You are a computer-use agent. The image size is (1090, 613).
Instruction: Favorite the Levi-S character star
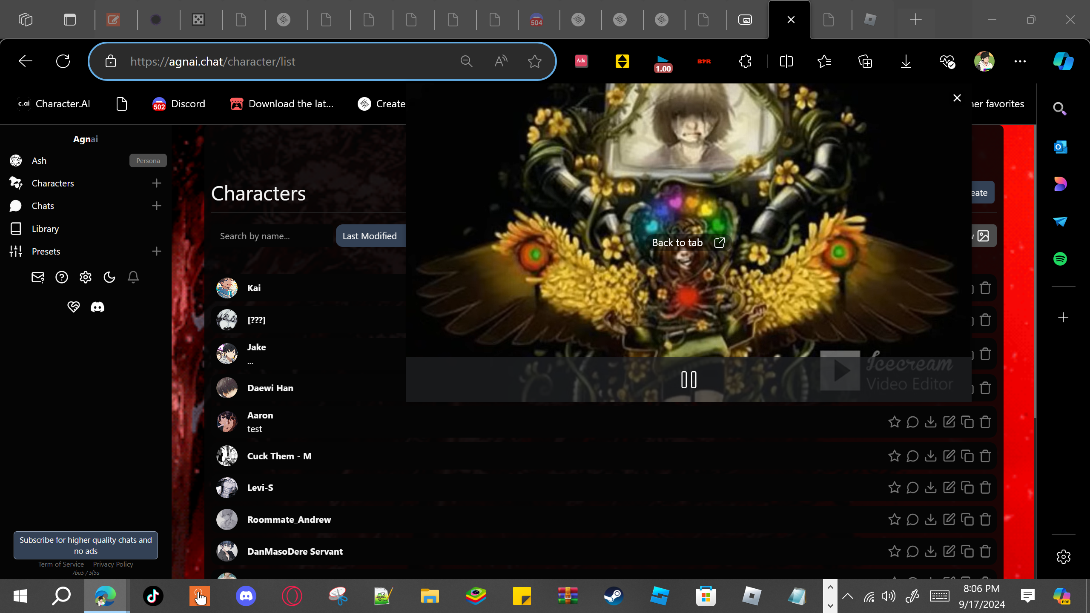coord(894,487)
